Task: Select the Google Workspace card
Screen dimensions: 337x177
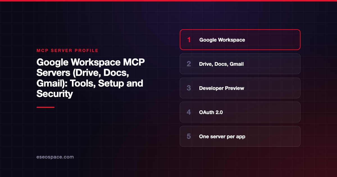Action: coord(240,40)
